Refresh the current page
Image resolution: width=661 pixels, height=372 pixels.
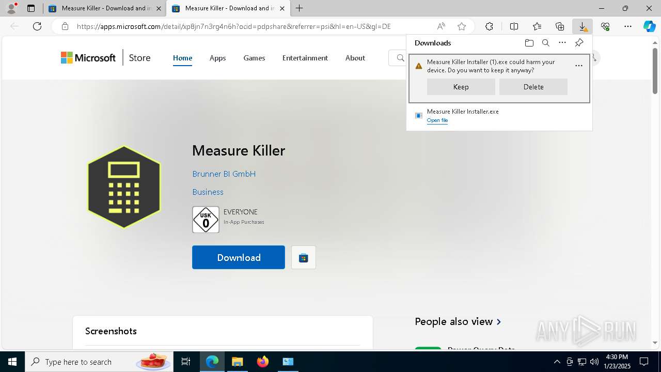tap(37, 26)
